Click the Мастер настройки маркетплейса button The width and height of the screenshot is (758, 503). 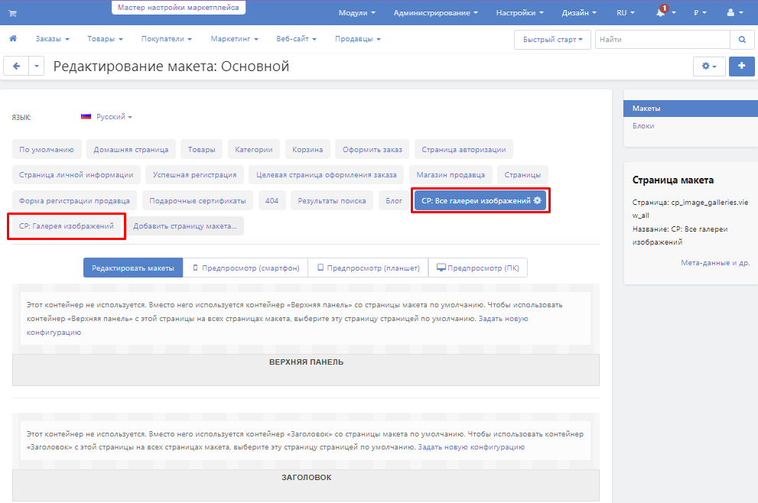coord(178,7)
